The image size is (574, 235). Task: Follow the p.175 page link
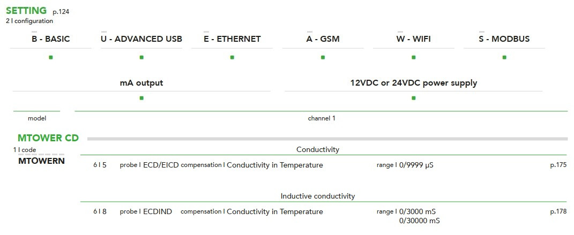558,165
